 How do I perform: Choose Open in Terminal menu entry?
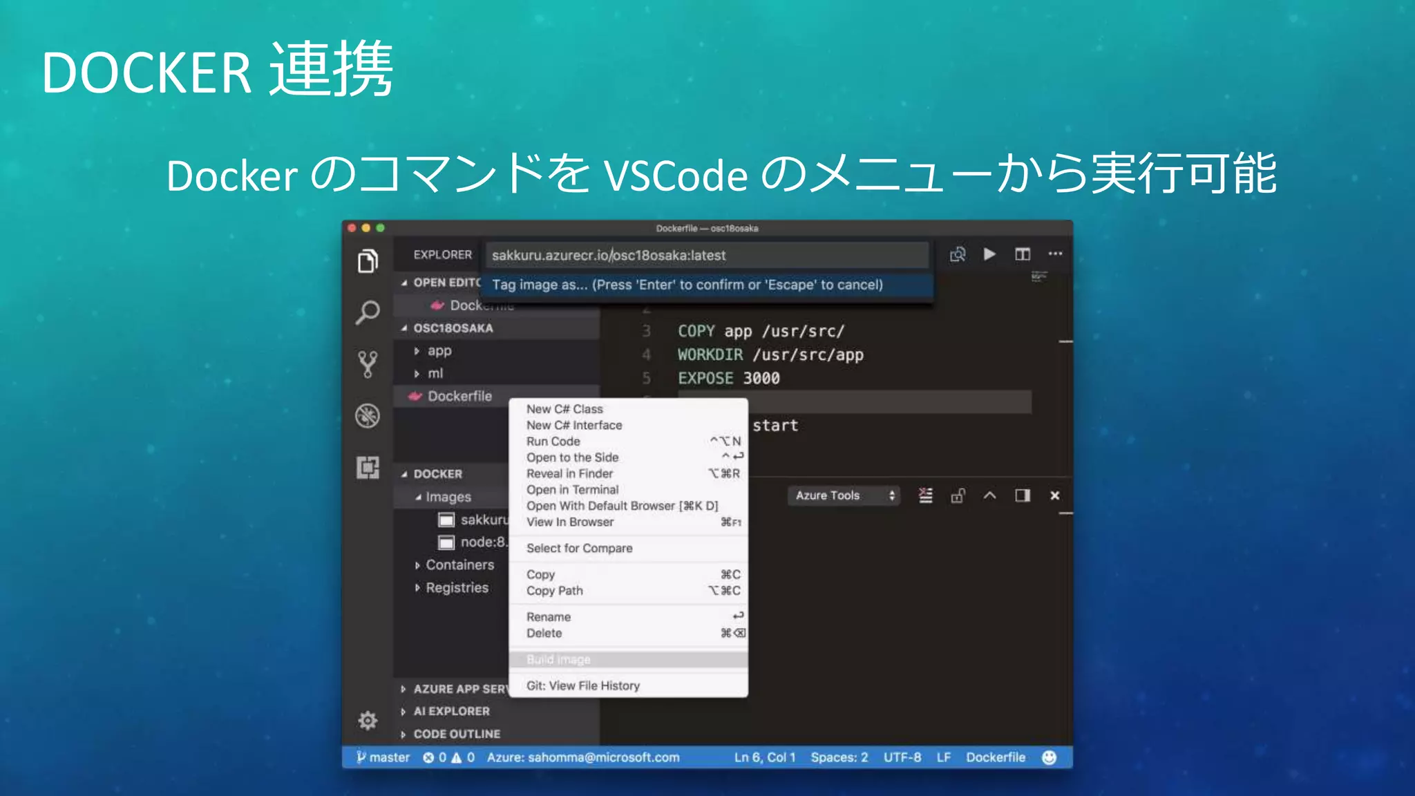coord(628,490)
